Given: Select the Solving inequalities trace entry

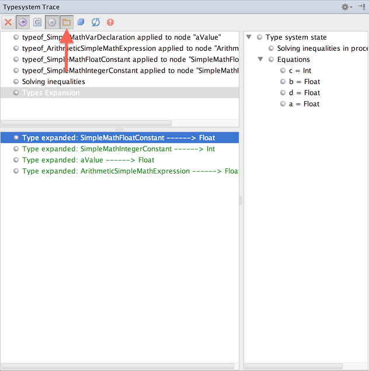Looking at the screenshot, I should pos(53,82).
